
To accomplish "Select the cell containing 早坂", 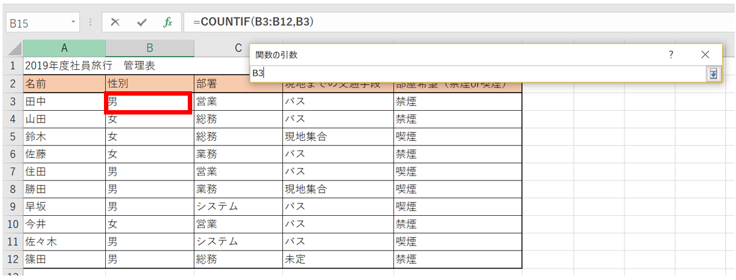I will pyautogui.click(x=64, y=206).
